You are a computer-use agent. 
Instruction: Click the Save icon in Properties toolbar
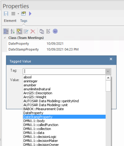pyautogui.click(x=6, y=14)
